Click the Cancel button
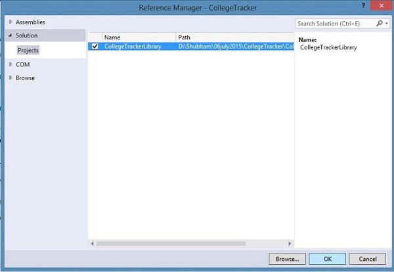This screenshot has width=394, height=272. [367, 259]
